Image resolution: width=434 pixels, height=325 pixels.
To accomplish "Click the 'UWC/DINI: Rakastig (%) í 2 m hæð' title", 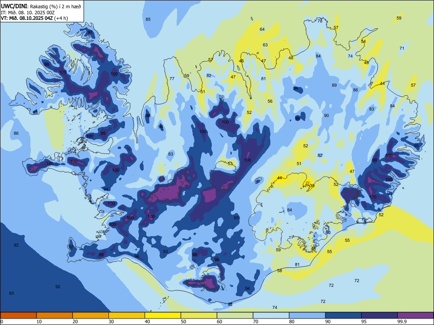I will (41, 6).
